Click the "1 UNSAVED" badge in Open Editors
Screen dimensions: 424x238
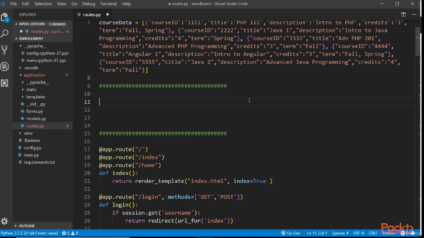pos(57,24)
